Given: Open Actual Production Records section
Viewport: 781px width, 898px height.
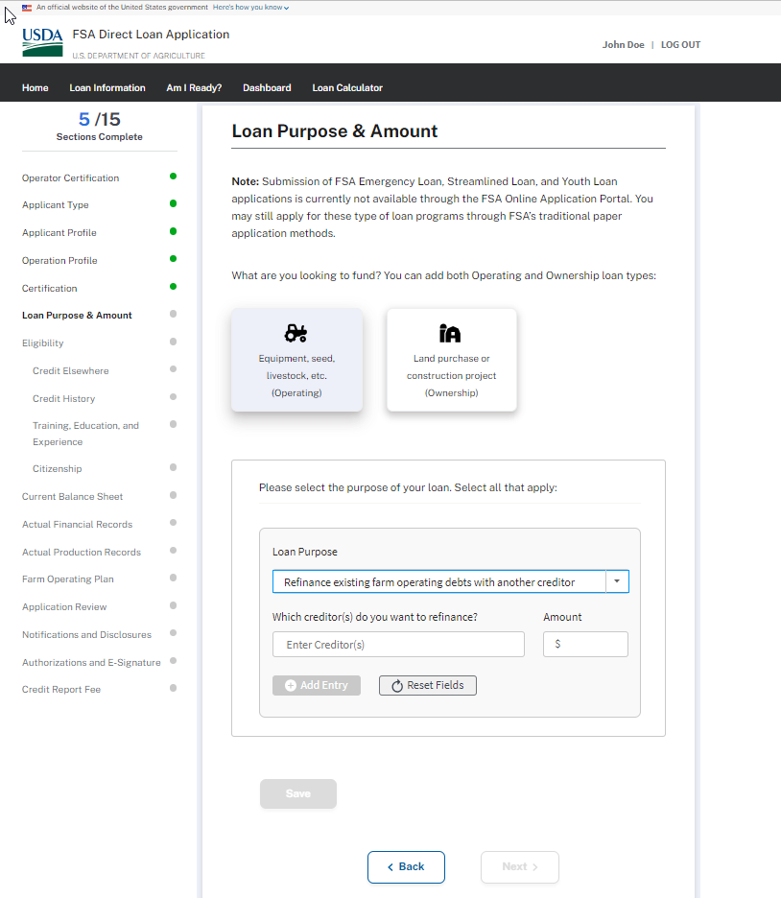Looking at the screenshot, I should [82, 552].
